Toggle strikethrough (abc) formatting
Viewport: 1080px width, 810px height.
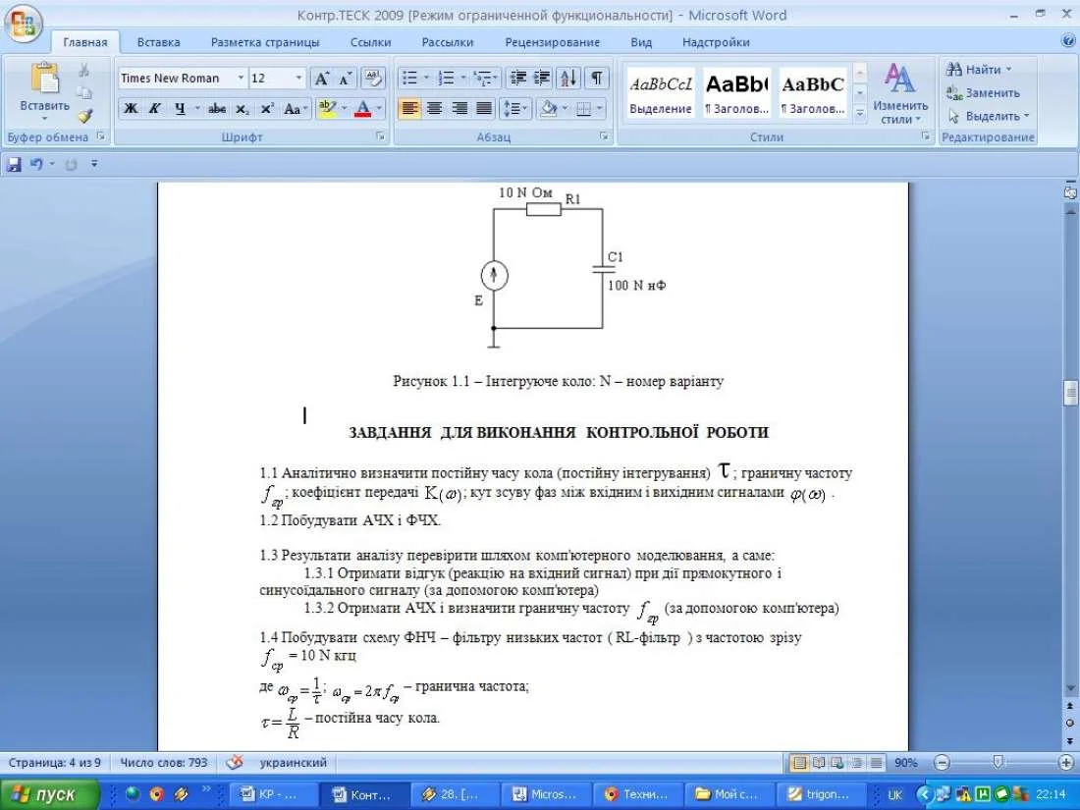click(217, 109)
